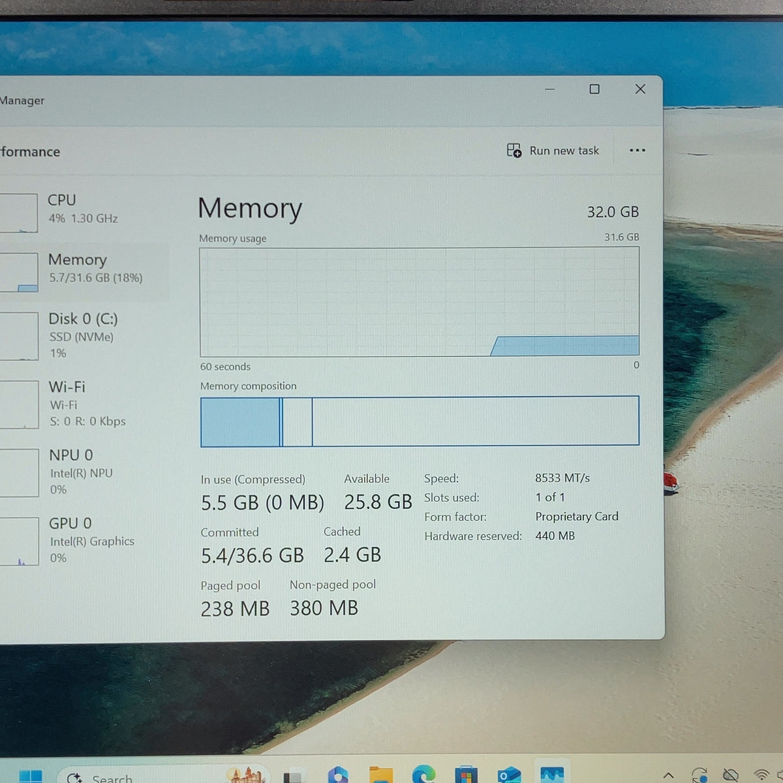
Task: Click the 8533 MT/s speed value
Action: 562,478
